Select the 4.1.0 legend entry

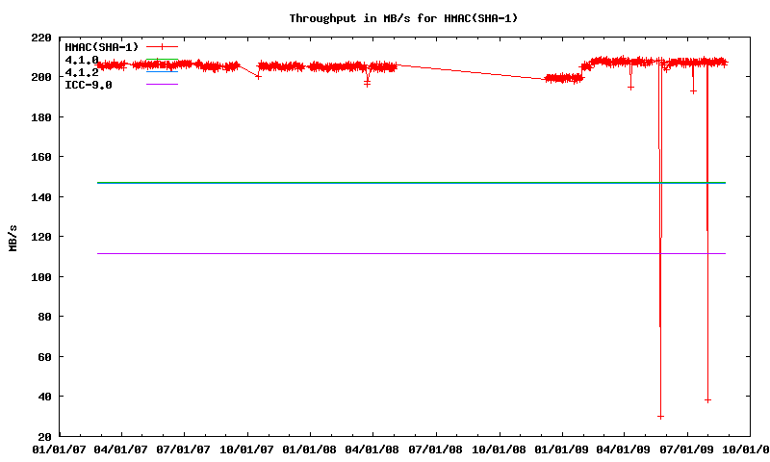pyautogui.click(x=81, y=60)
